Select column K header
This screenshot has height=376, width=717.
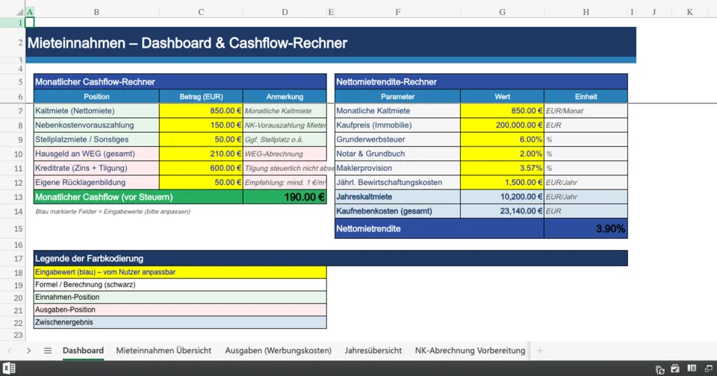[689, 13]
